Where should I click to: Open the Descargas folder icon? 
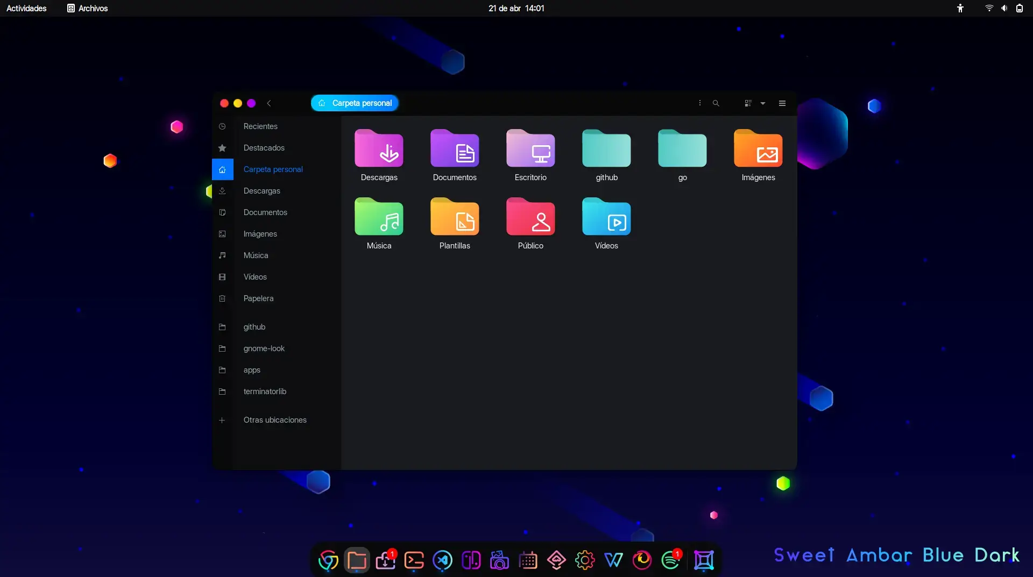pos(379,150)
